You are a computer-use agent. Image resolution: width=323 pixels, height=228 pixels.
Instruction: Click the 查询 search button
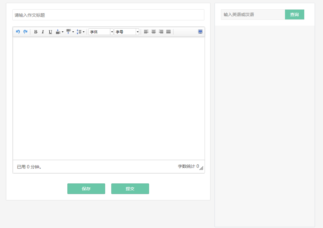[x=294, y=15]
